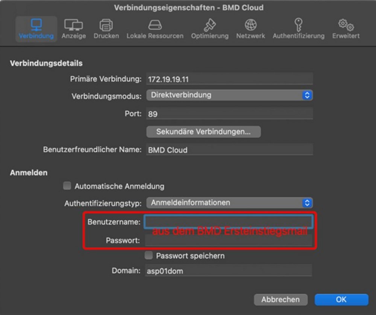Click the Domain field containing asp01dom
Viewport: 376px width, 315px height.
tap(228, 271)
